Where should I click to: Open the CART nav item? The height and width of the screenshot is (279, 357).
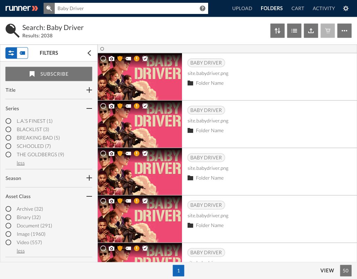(298, 8)
